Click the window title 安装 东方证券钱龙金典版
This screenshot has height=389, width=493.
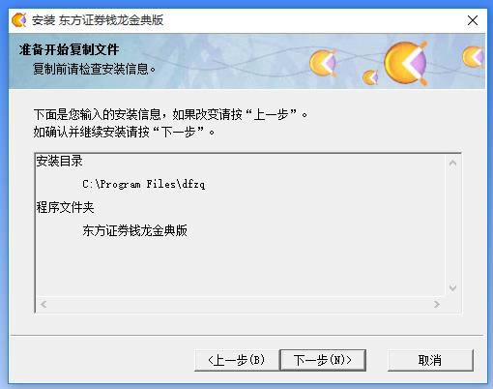98,20
